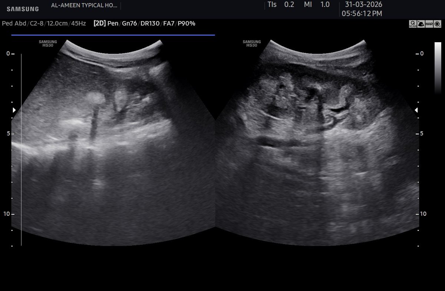Click the Gn76 gain value
The width and height of the screenshot is (445, 291).
pyautogui.click(x=129, y=23)
